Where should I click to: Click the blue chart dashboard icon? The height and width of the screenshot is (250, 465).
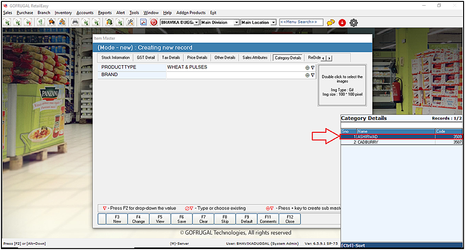(143, 23)
